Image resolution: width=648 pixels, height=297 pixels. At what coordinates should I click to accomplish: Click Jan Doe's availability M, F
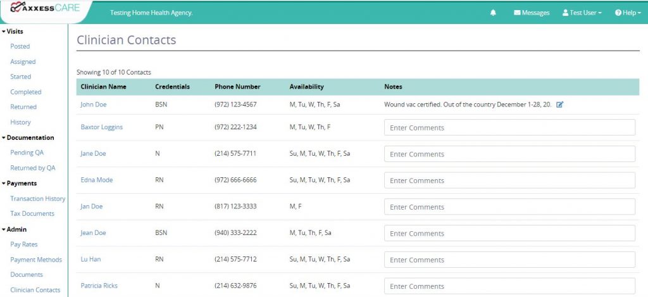[296, 206]
